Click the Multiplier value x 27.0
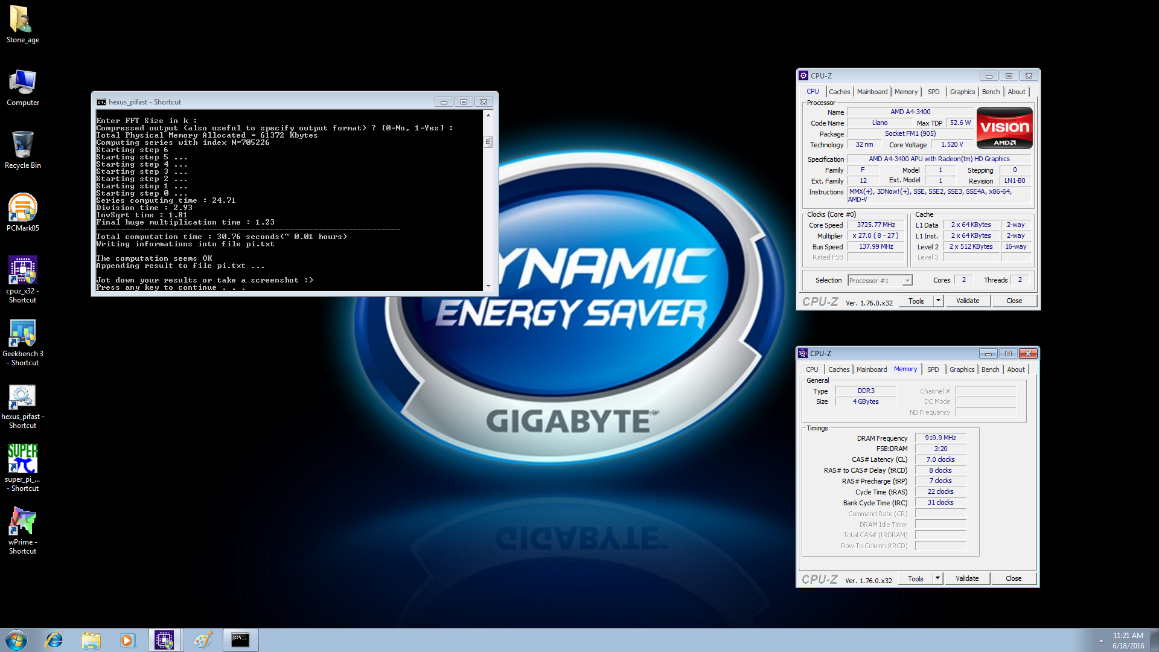 [x=876, y=236]
